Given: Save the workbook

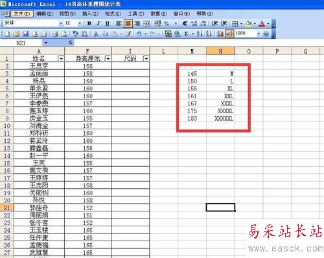Looking at the screenshot, I should click(x=26, y=34).
